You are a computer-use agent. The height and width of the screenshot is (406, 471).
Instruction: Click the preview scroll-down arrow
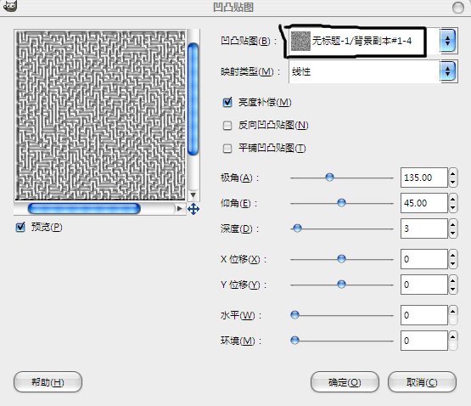(193, 195)
